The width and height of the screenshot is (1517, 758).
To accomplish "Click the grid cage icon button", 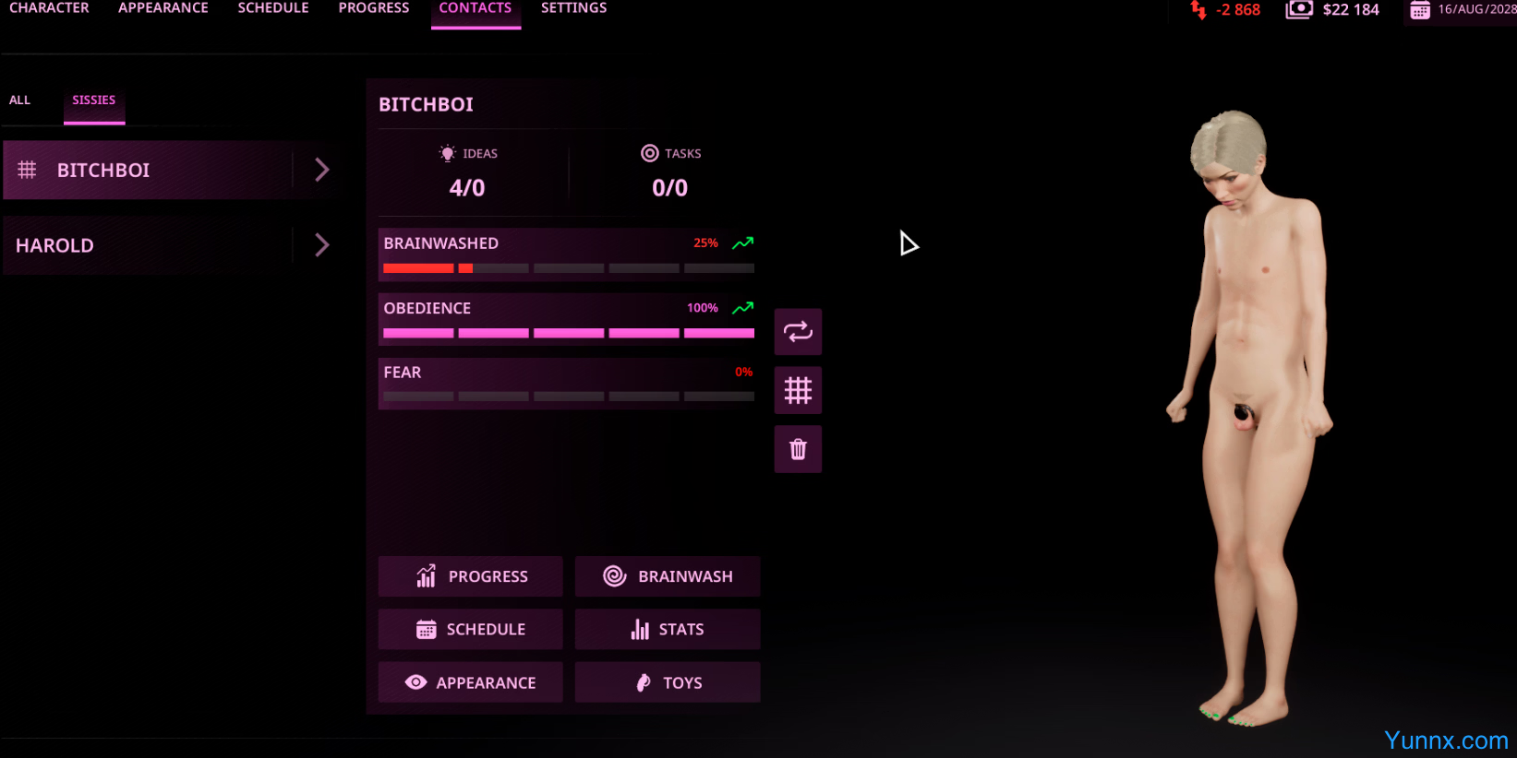I will pyautogui.click(x=798, y=391).
